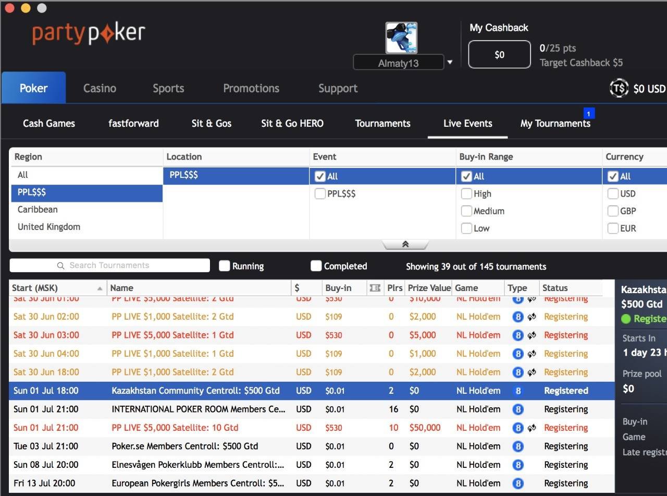Click the magnifier icon in search box
The width and height of the screenshot is (667, 496).
pos(61,265)
